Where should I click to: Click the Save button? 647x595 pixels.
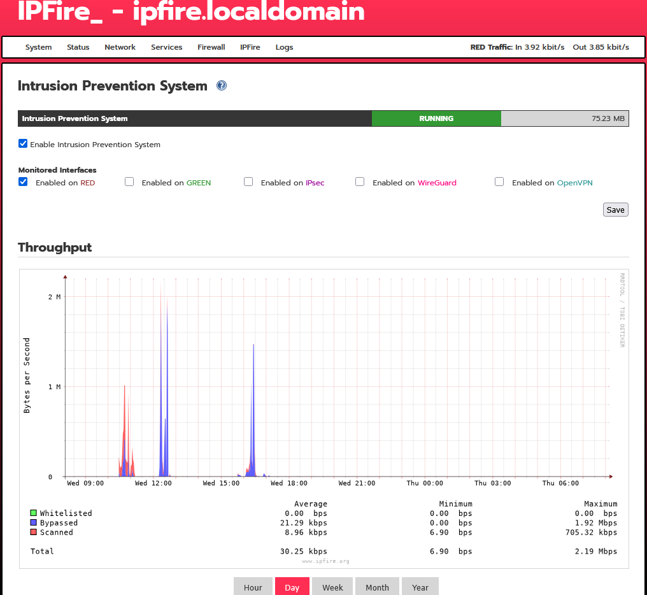pos(616,210)
